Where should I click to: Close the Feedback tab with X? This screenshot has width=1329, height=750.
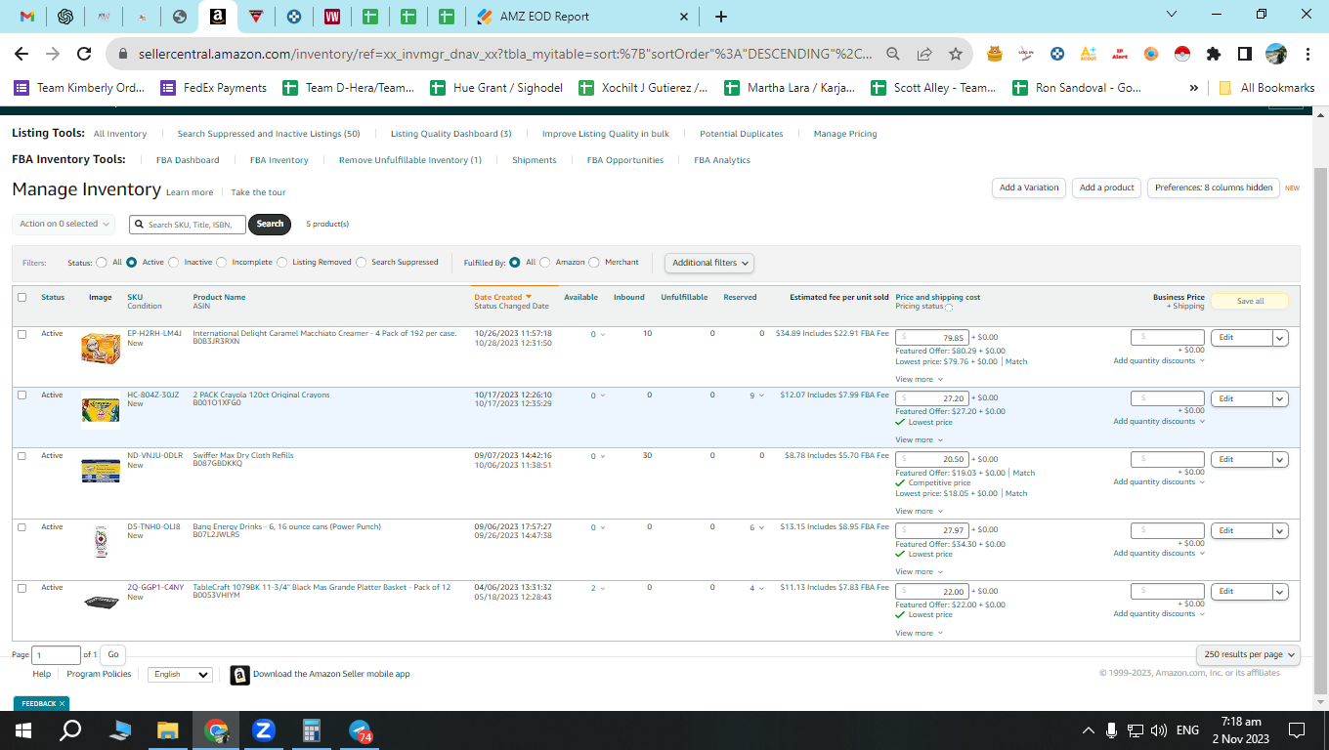(62, 704)
